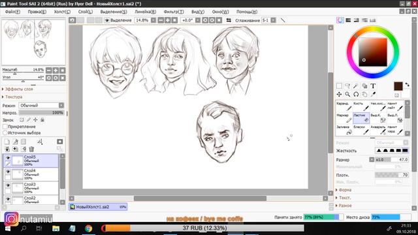Open the Холст menu
The width and height of the screenshot is (418, 235).
(x=62, y=12)
